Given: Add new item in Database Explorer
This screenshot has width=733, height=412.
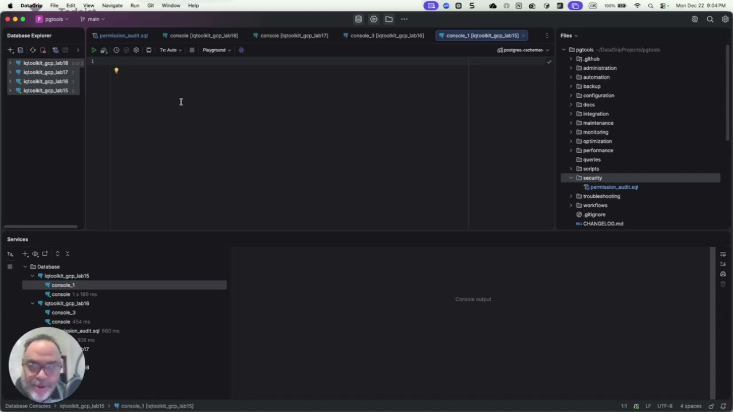Looking at the screenshot, I should 10,50.
